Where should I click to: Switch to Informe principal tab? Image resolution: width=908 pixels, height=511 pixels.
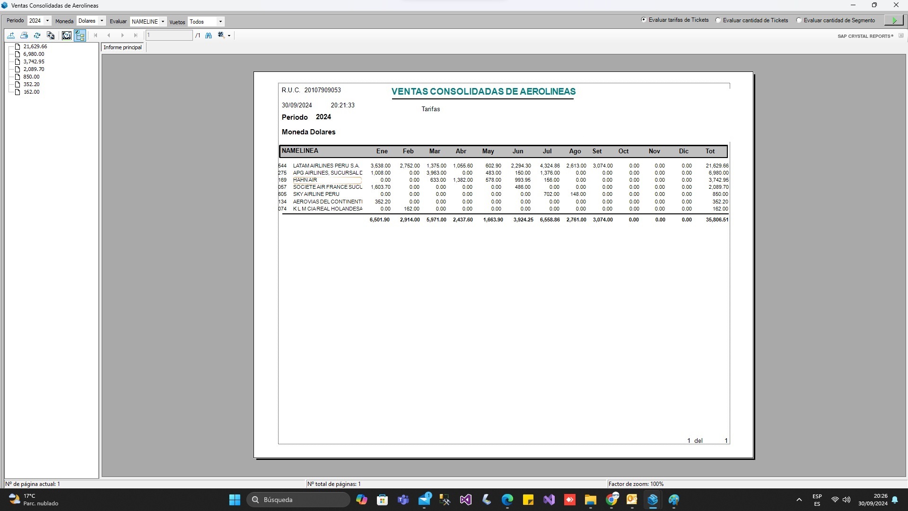[122, 47]
